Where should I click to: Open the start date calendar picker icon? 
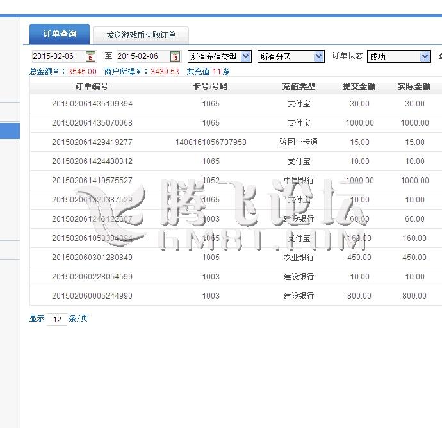[90, 56]
